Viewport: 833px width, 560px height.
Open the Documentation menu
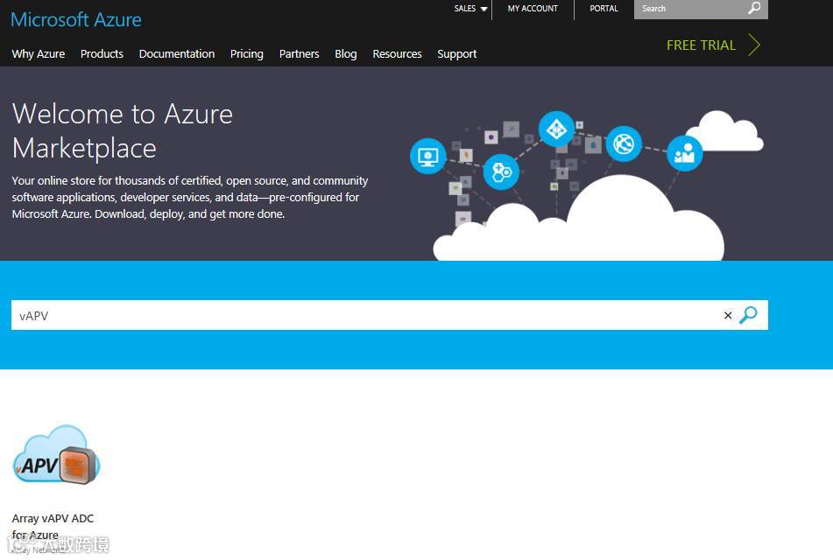177,53
